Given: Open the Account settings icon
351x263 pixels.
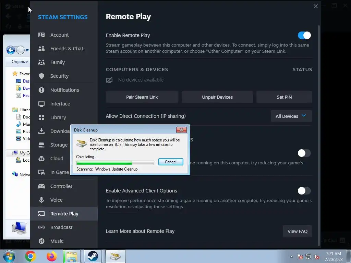Looking at the screenshot, I should pyautogui.click(x=41, y=35).
